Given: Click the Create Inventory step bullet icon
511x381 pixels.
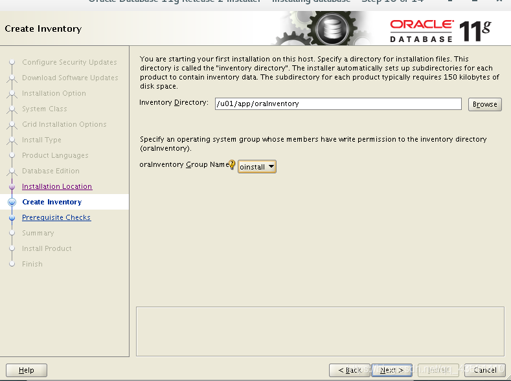Looking at the screenshot, I should [12, 202].
